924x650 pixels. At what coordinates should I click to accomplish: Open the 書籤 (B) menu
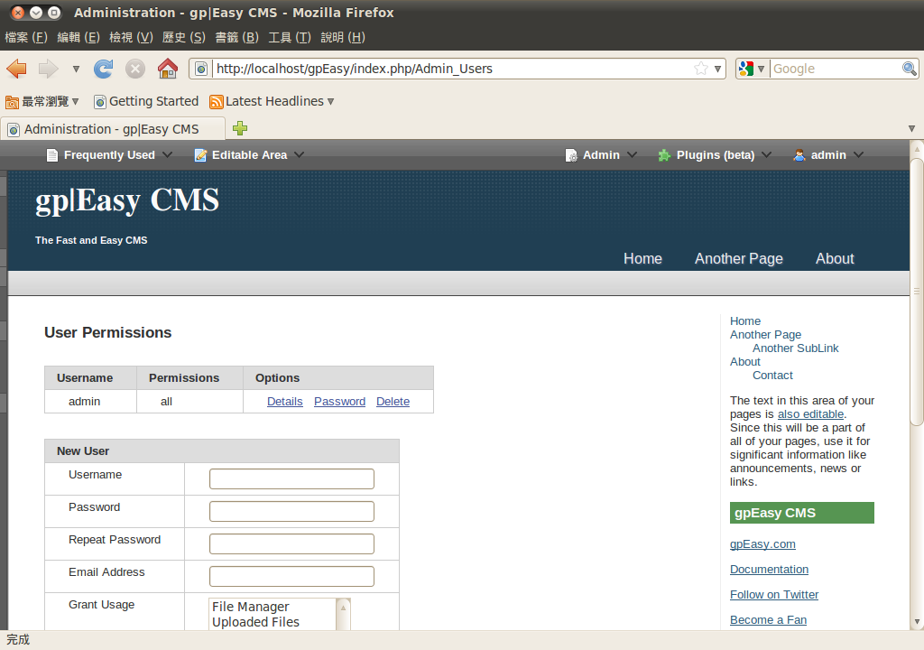pos(237,37)
